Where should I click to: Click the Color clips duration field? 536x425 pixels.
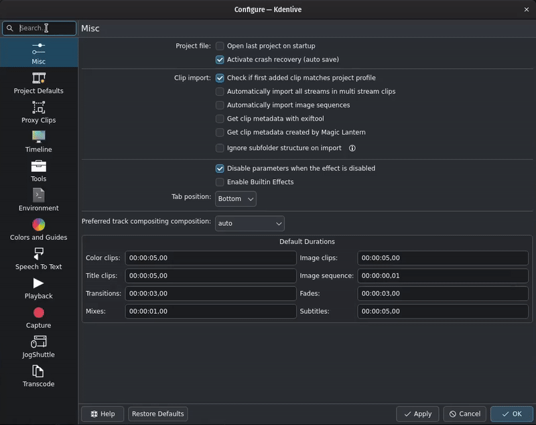tap(210, 258)
